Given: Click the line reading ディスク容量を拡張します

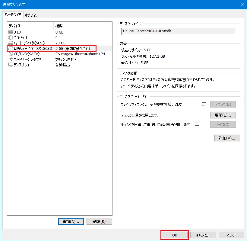Looking at the screenshot, I should [x=140, y=115].
